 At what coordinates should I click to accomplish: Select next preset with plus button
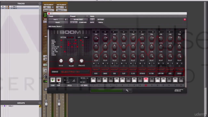[74, 22]
